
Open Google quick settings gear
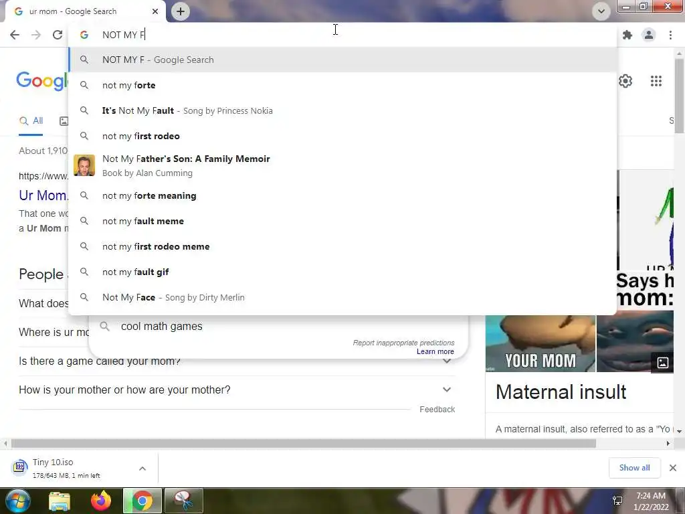pos(625,81)
